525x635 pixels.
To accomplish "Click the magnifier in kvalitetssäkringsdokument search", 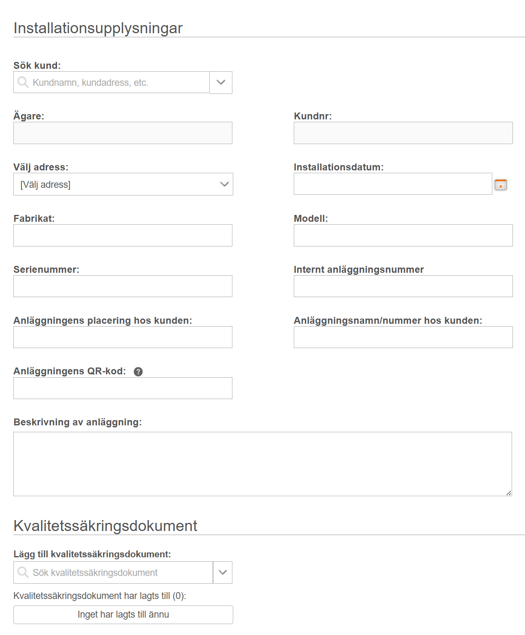I will (x=23, y=572).
